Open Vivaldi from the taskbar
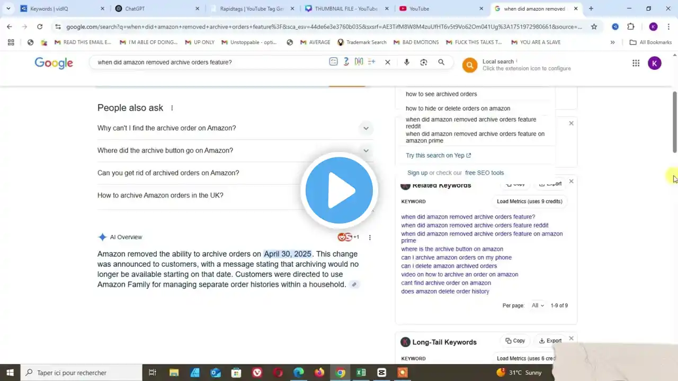 257,373
